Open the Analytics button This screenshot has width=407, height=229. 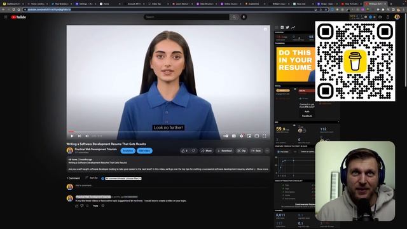point(128,151)
